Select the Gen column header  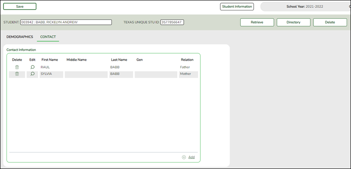(x=140, y=60)
